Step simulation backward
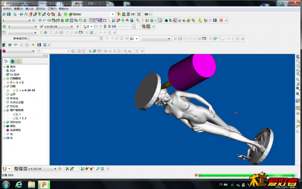The image size is (302, 189). [x=100, y=26]
